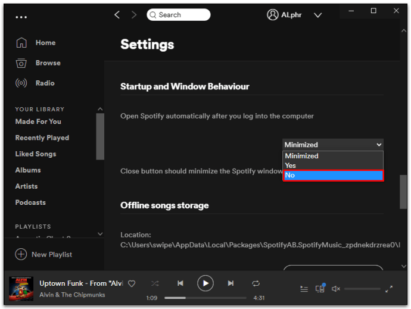This screenshot has width=411, height=309.
Task: Open Podcasts in Your Library
Action: (30, 202)
